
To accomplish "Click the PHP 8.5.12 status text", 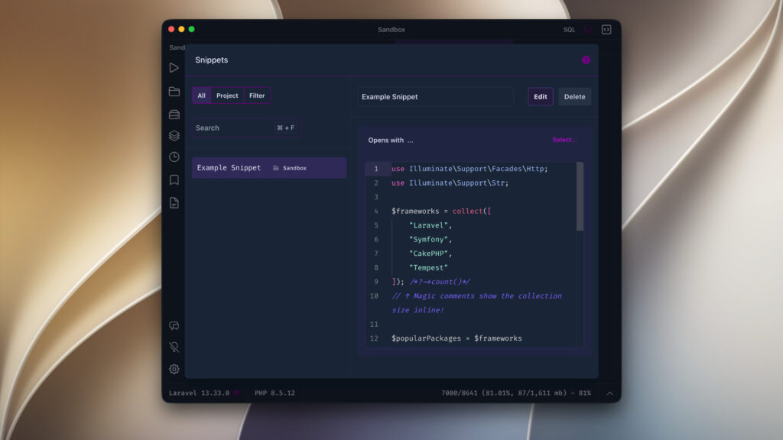I will tap(275, 393).
